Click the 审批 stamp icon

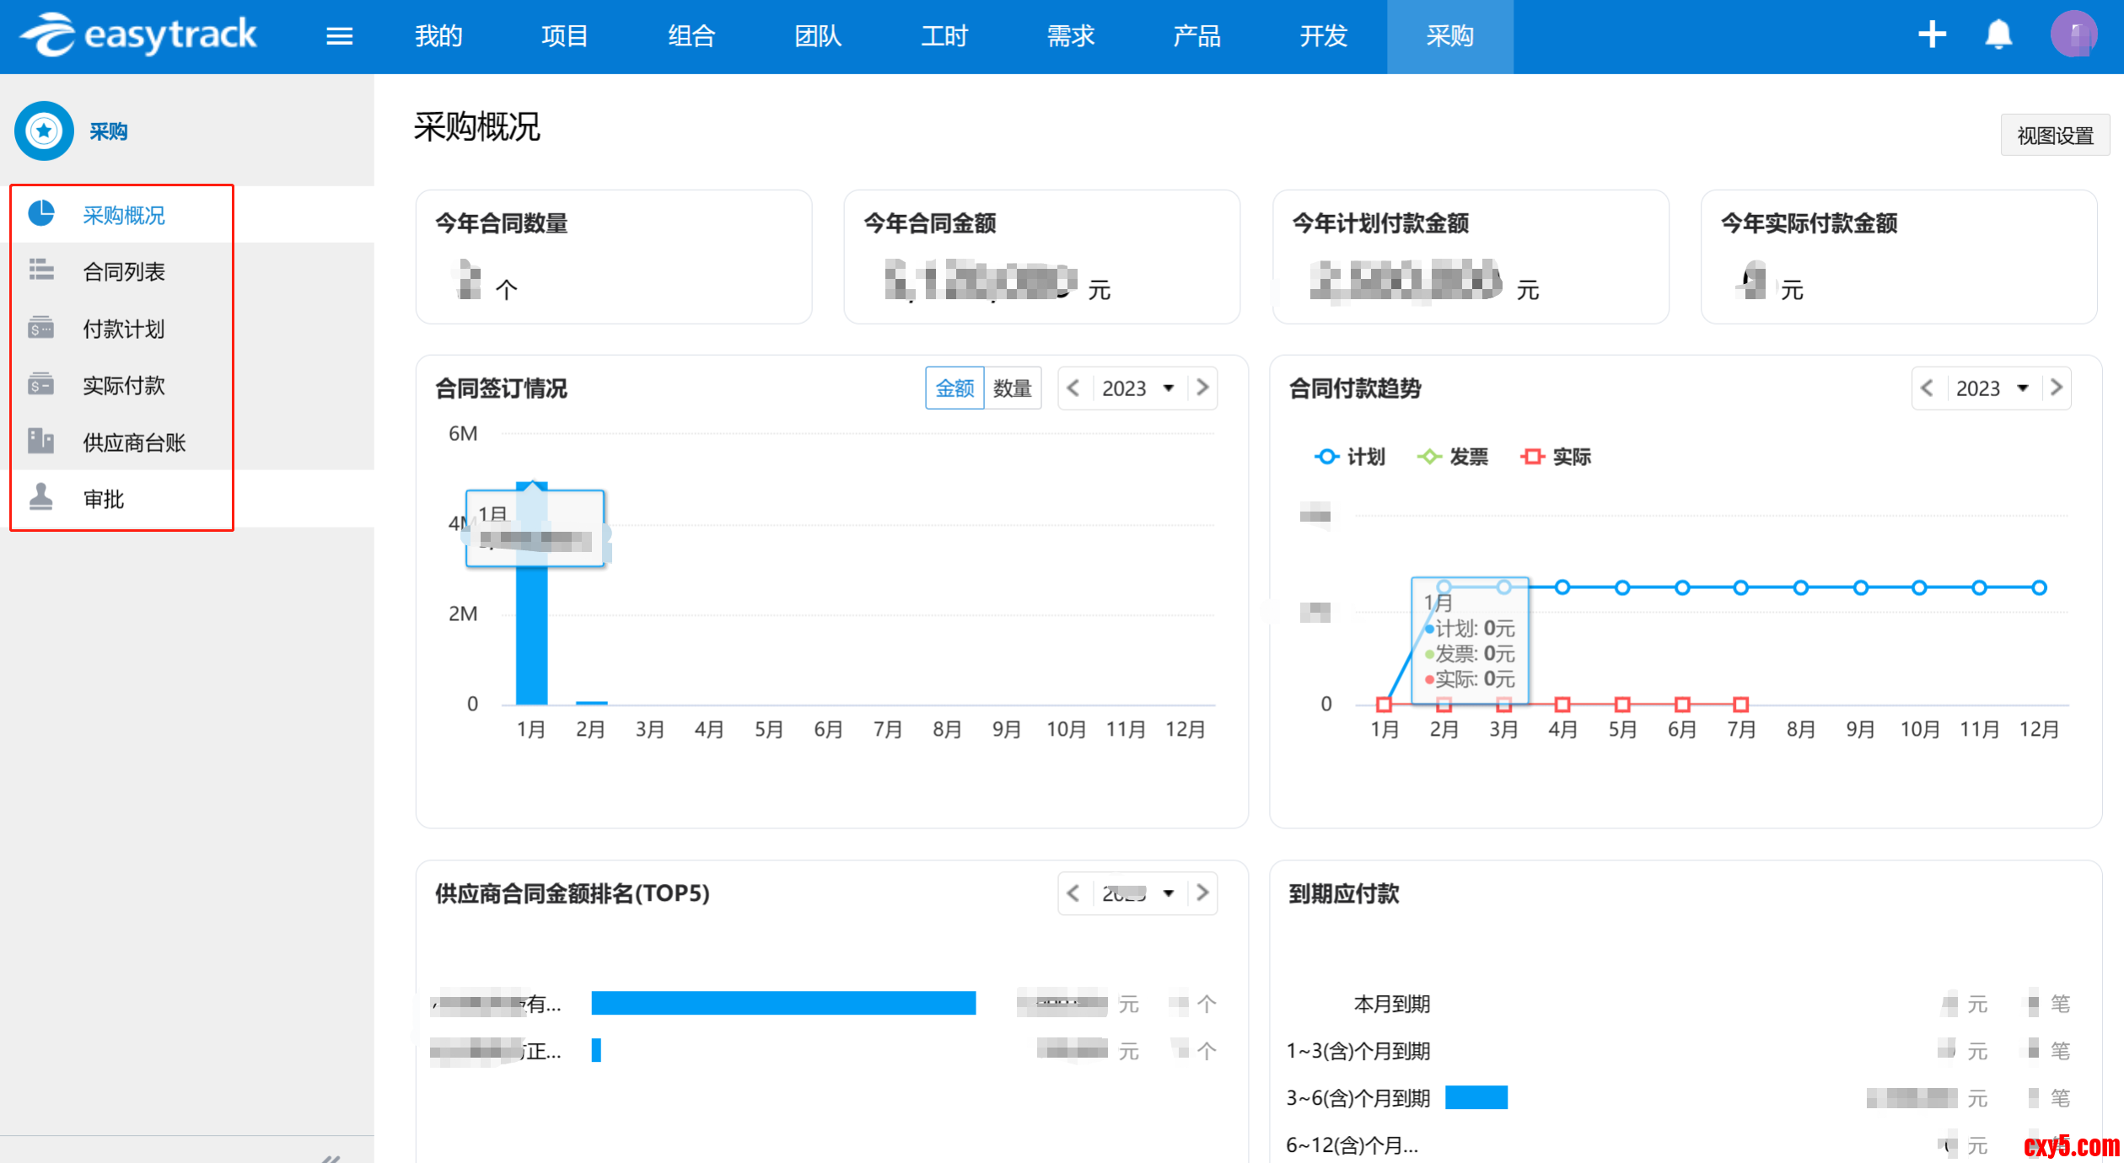coord(41,498)
